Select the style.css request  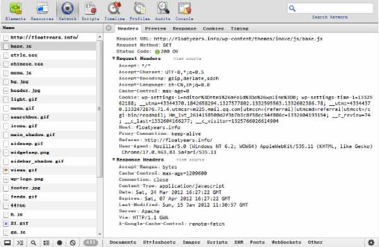point(49,55)
